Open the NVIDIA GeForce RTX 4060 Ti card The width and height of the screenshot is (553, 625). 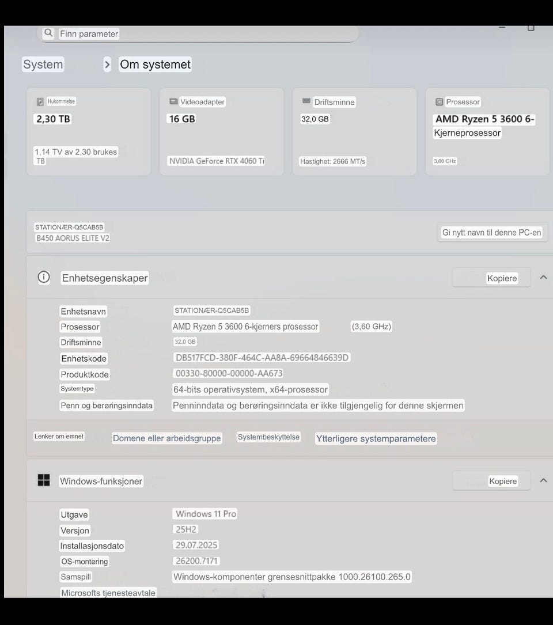click(222, 131)
